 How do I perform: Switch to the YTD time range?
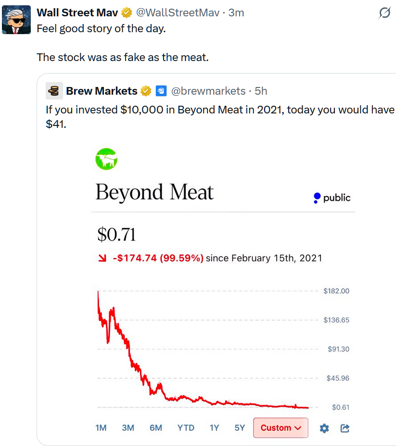(186, 428)
